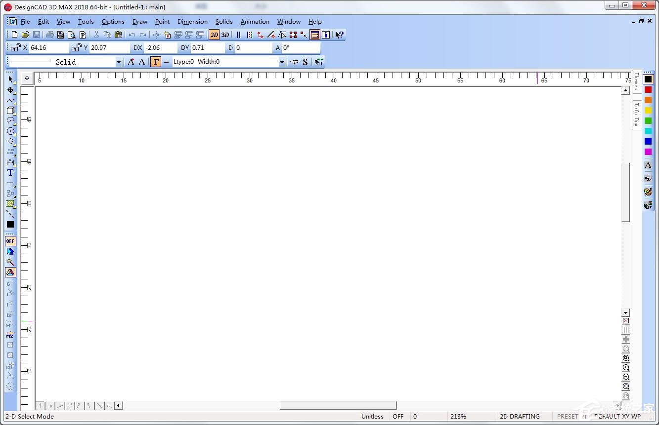Expand the Solid line style dropdown
This screenshot has width=659, height=425.
(119, 62)
